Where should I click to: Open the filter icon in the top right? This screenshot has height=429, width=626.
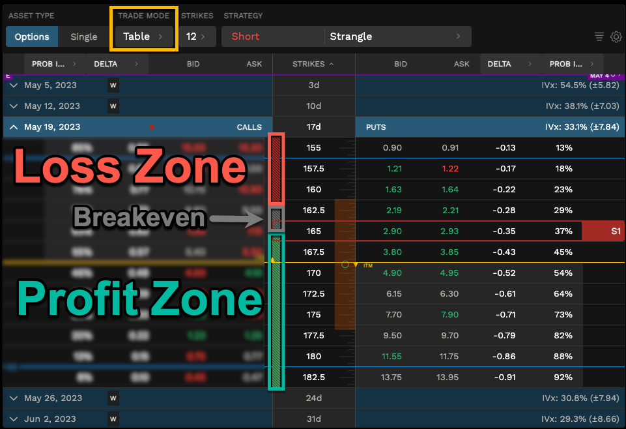[599, 37]
